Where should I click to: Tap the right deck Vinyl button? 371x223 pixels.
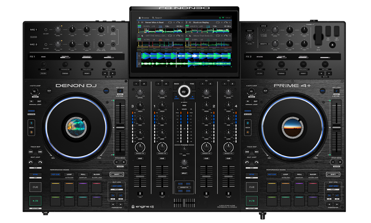point(322,91)
